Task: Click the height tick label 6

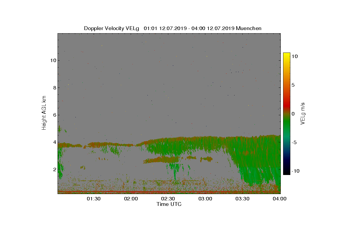Action: pyautogui.click(x=54, y=115)
